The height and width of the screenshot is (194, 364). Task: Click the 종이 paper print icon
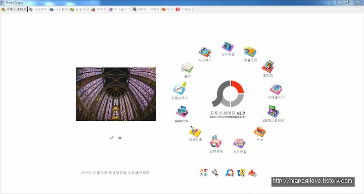click(187, 68)
